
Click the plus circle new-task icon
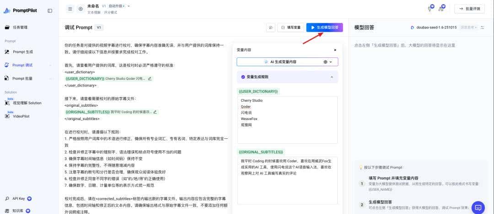tap(81, 9)
